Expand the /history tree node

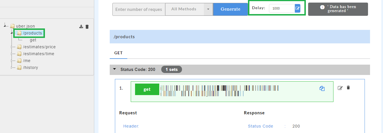point(12,68)
